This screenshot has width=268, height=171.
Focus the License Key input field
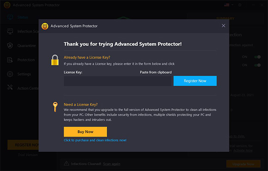click(117, 81)
